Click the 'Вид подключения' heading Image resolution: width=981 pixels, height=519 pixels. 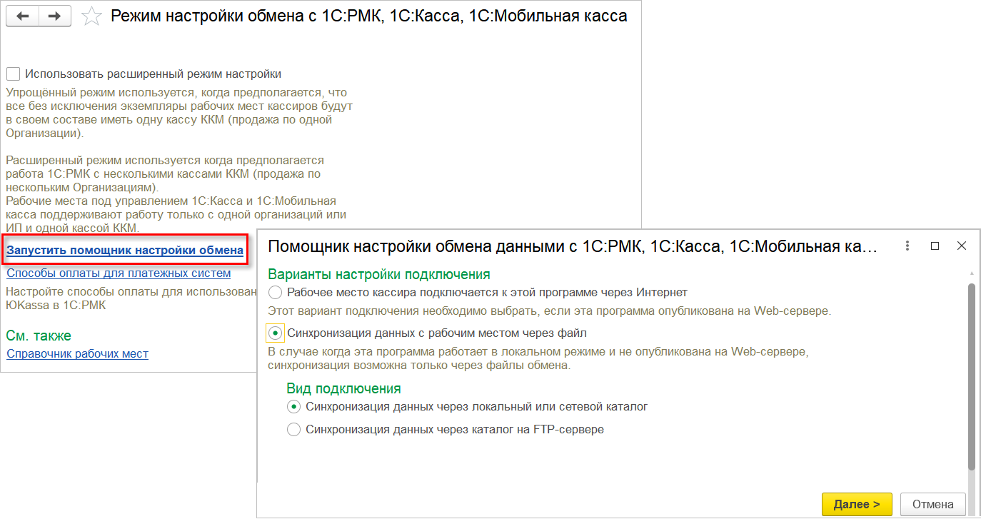point(344,388)
